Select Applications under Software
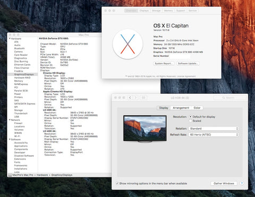The height and width of the screenshot is (197, 255). click(x=21, y=146)
